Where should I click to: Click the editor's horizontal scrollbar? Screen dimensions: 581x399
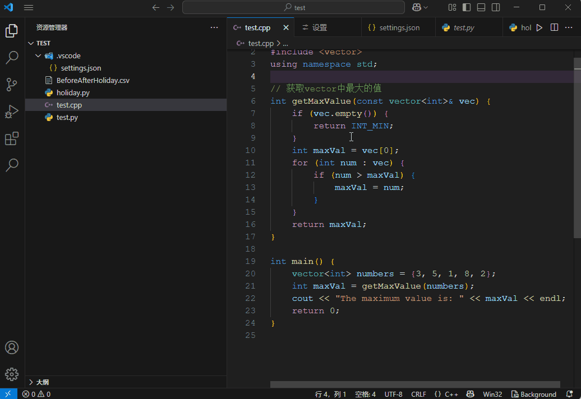[x=415, y=384]
